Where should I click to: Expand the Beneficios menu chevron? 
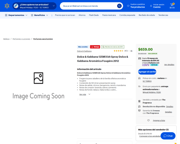point(47,15)
